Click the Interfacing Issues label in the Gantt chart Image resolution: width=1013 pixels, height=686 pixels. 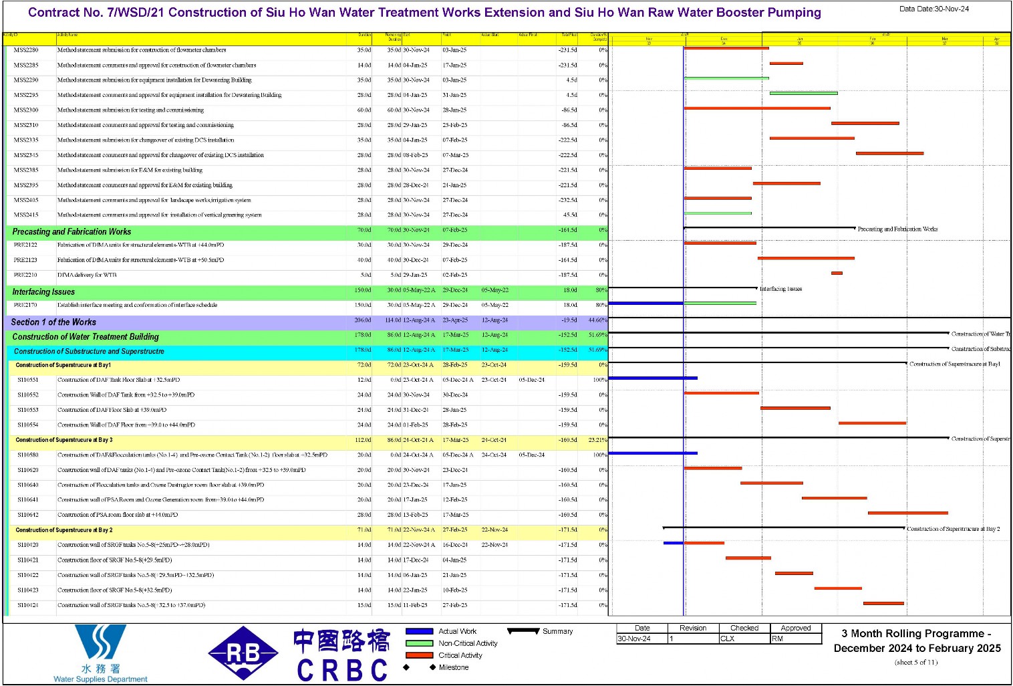(x=780, y=290)
